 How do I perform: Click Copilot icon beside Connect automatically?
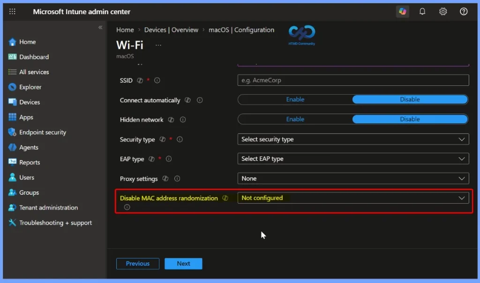187,100
